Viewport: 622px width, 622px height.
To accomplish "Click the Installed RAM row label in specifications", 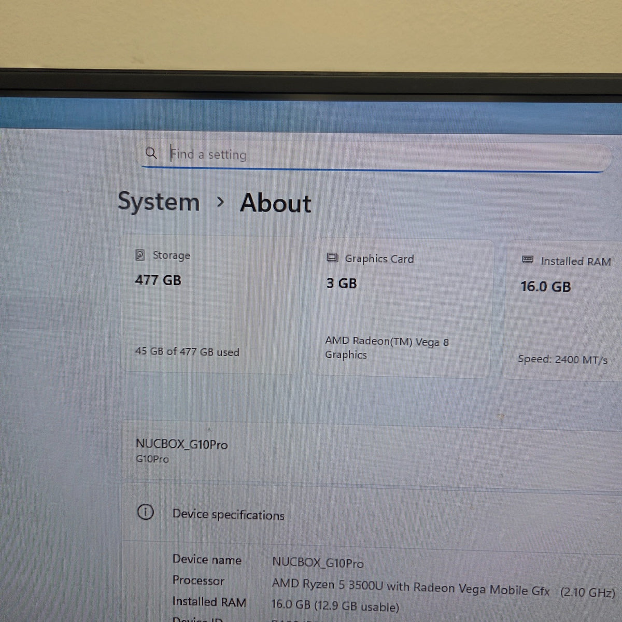I will pos(209,602).
